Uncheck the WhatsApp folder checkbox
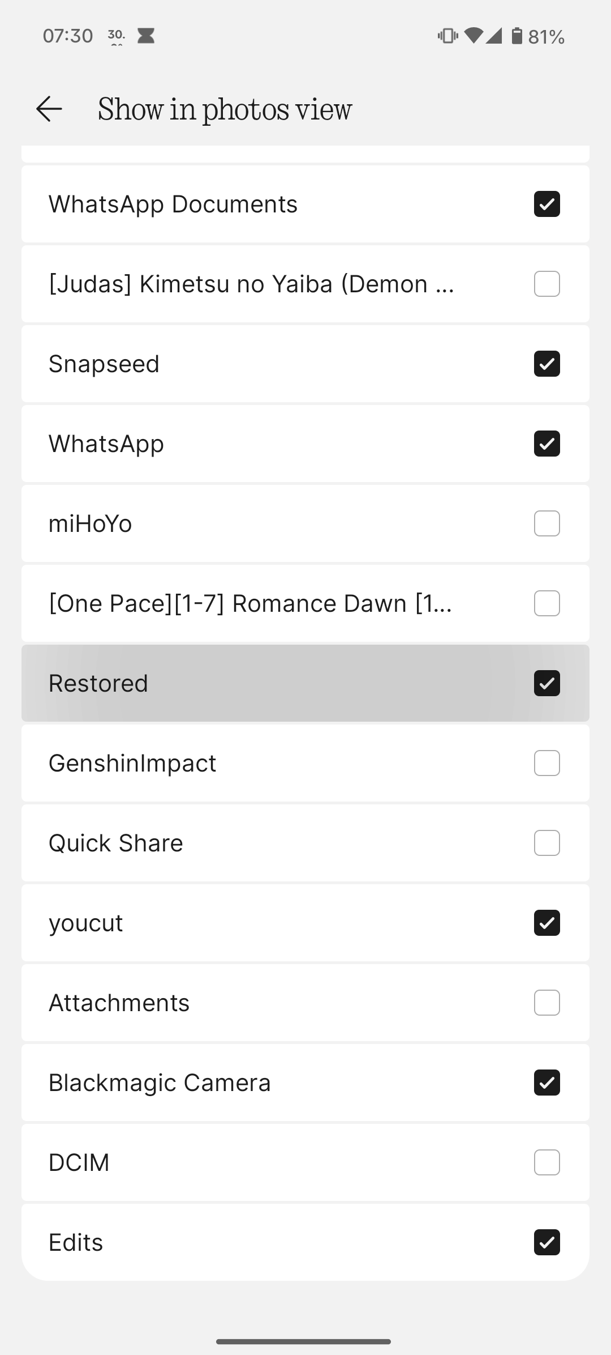Image resolution: width=611 pixels, height=1355 pixels. (547, 444)
